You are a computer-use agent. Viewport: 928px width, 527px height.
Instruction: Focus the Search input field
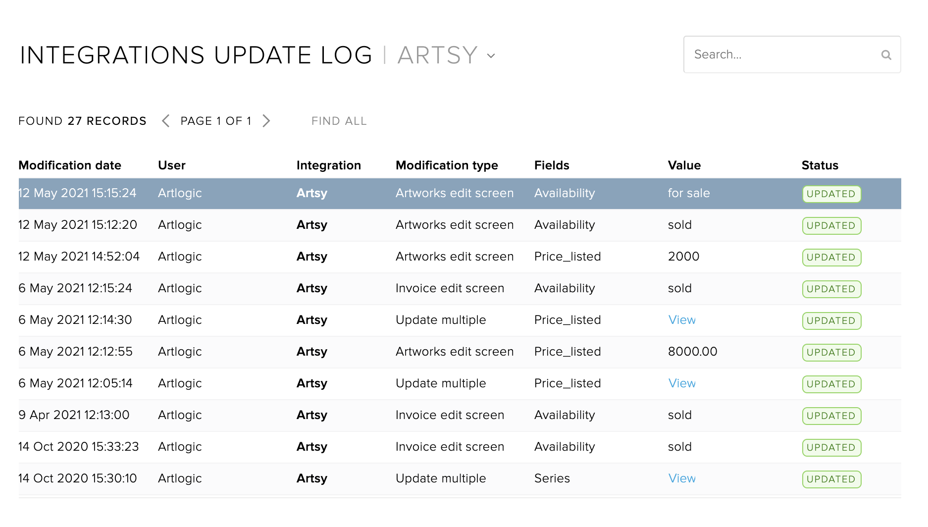pos(792,54)
